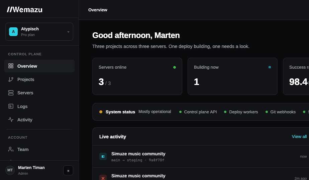Click commit hash 9a8f70f
Screen dimensions: 309x180
(157, 160)
